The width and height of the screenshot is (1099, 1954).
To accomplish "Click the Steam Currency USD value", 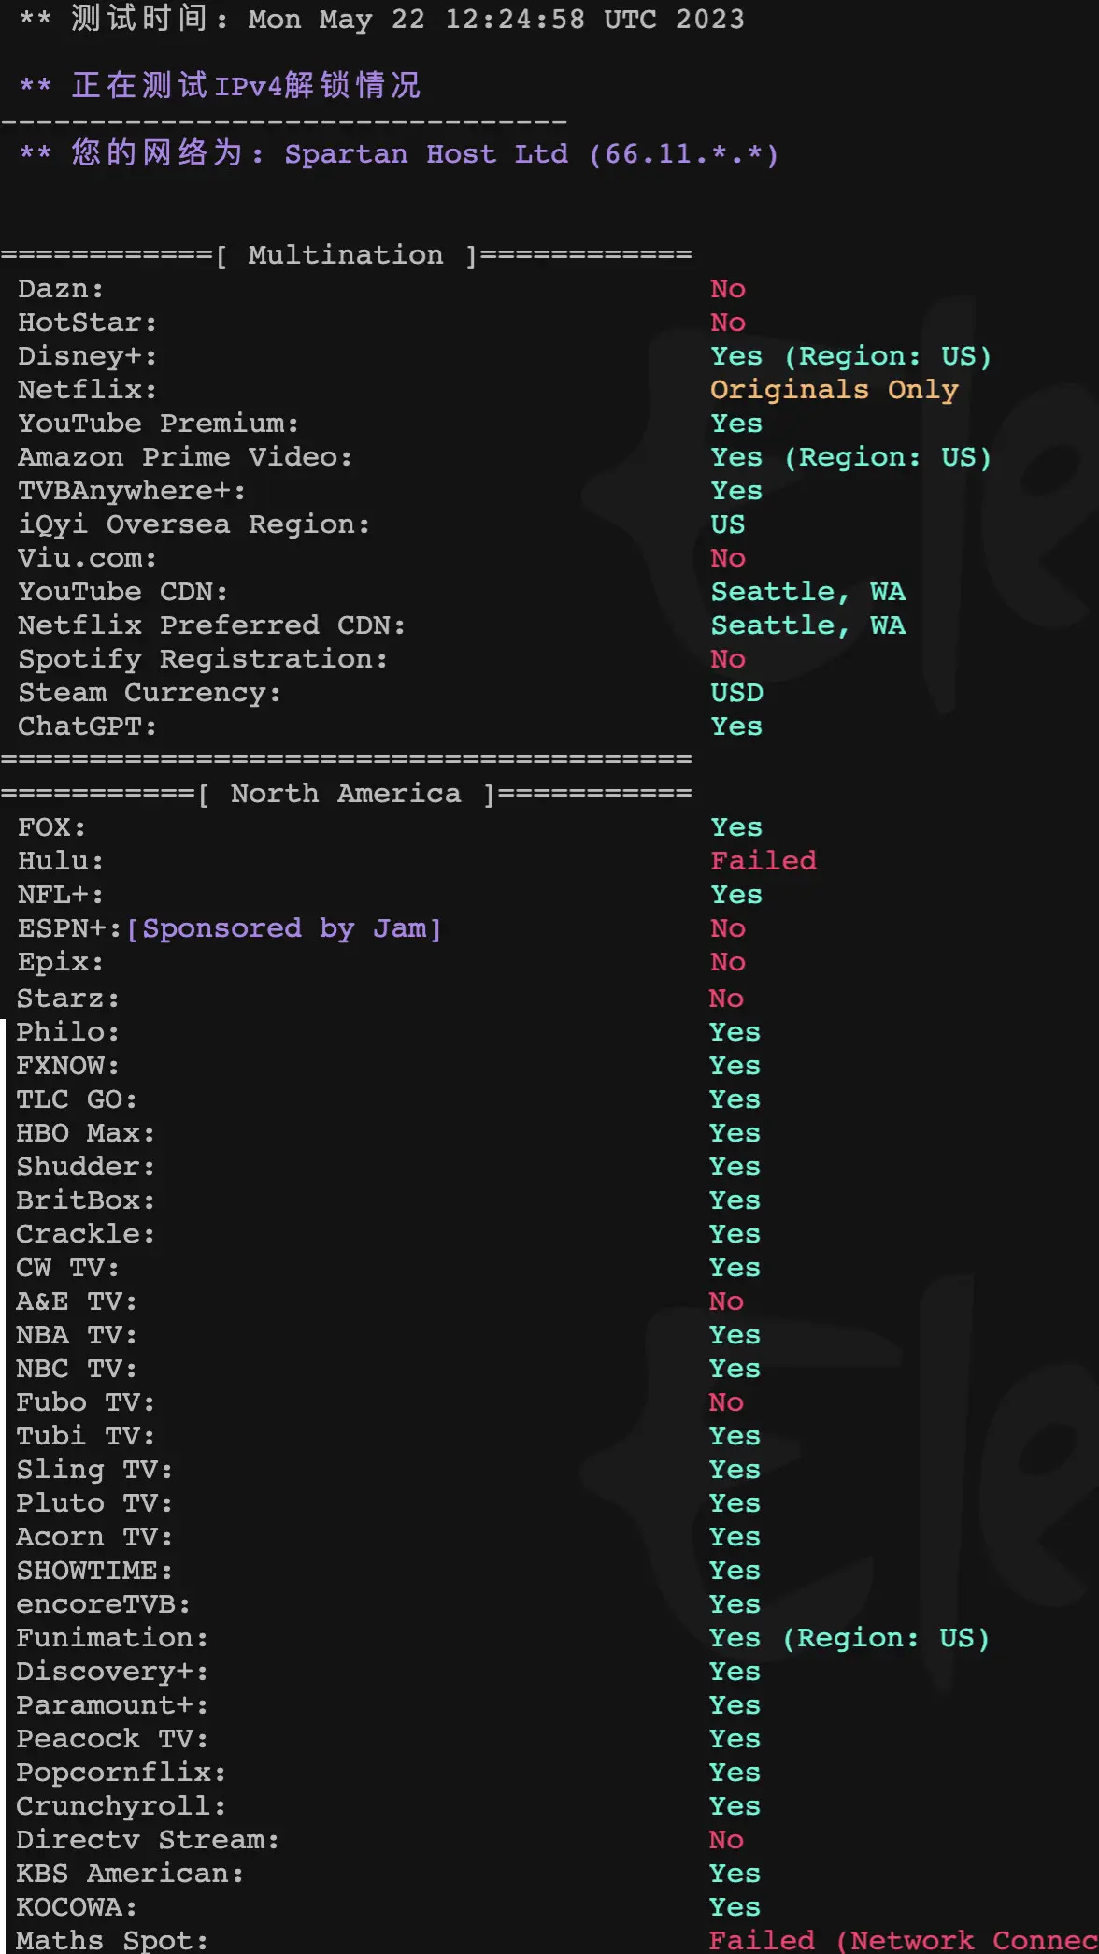I will pyautogui.click(x=736, y=692).
